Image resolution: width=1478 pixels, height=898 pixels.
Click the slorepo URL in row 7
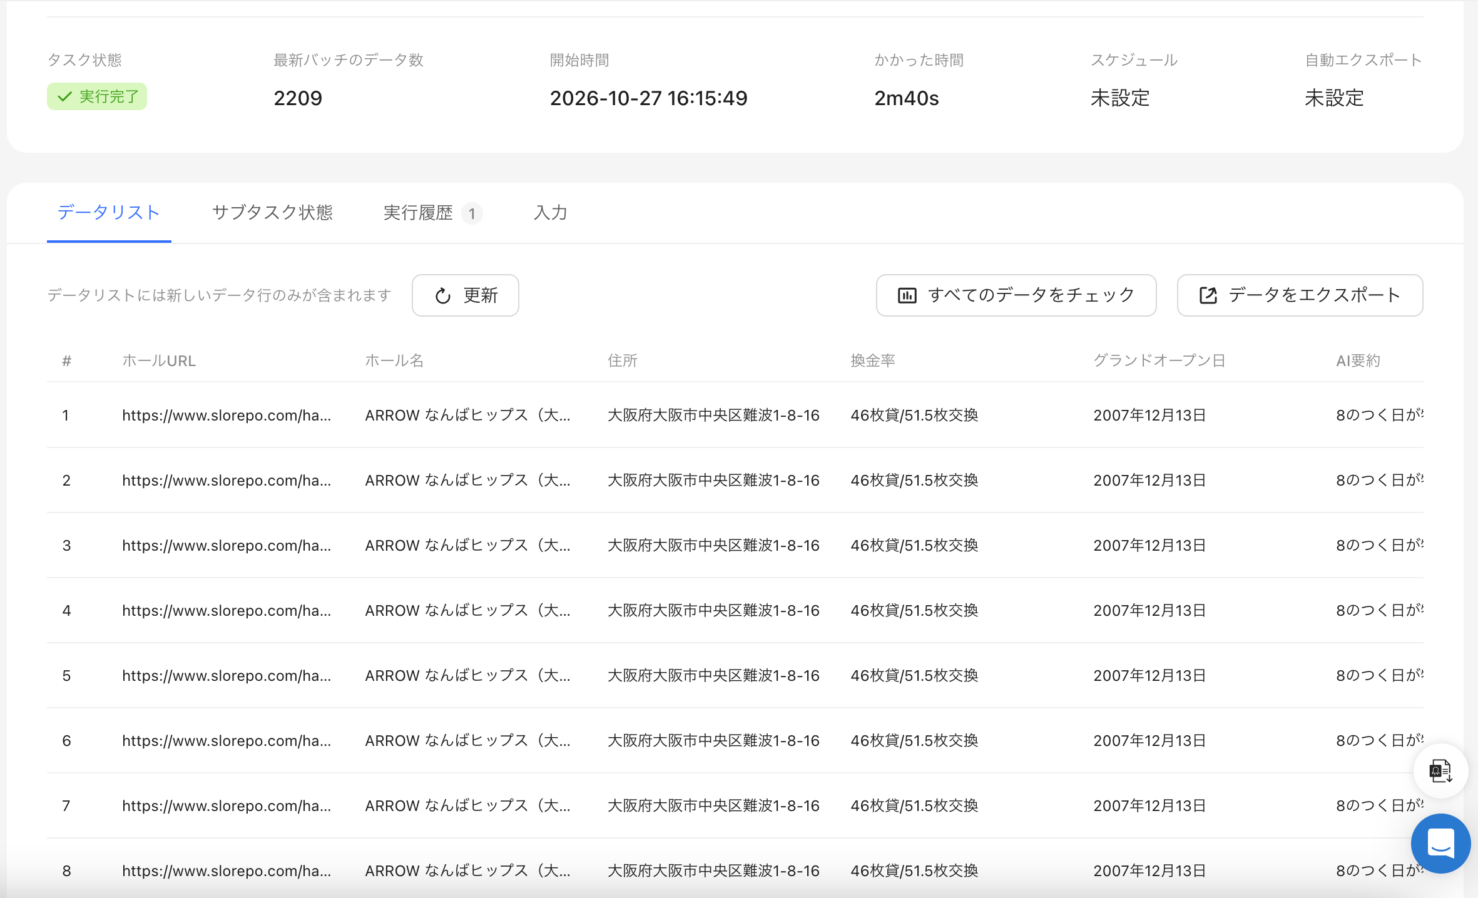(227, 805)
